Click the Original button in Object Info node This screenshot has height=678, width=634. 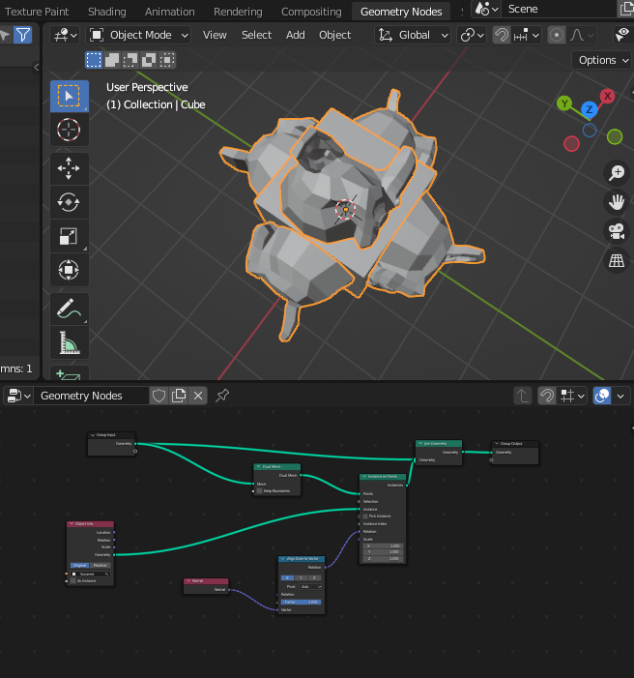coord(80,566)
